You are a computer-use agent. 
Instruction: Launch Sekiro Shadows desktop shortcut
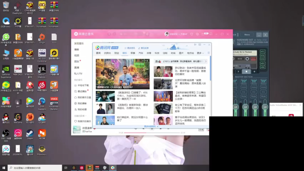click(42, 72)
